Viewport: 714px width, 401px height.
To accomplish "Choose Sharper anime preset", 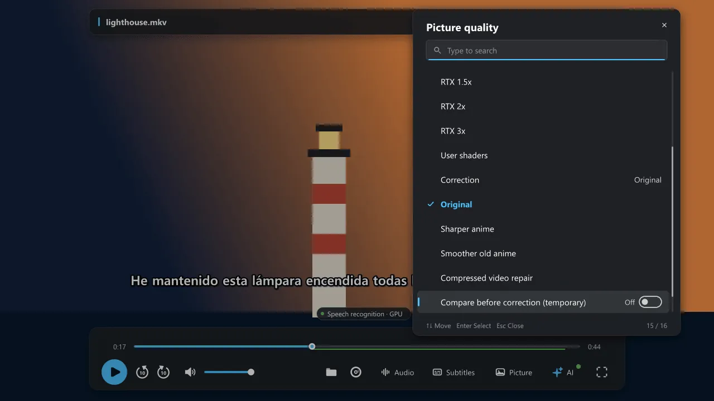I will pyautogui.click(x=544, y=229).
